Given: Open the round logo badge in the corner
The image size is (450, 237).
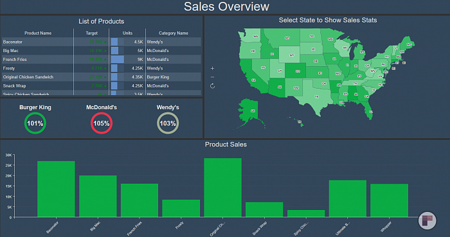Looking at the screenshot, I should [x=427, y=221].
